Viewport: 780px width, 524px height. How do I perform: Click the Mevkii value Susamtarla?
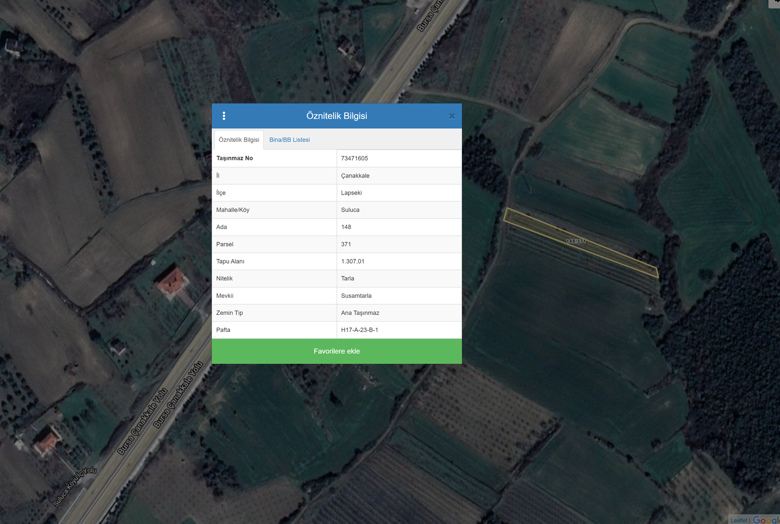click(356, 296)
